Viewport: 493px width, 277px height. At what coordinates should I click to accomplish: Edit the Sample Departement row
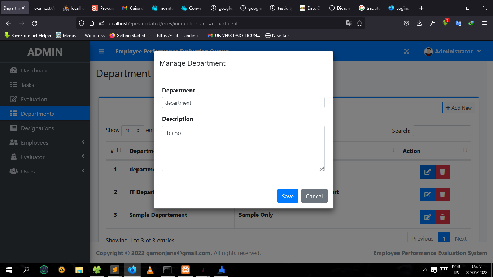pos(428,217)
